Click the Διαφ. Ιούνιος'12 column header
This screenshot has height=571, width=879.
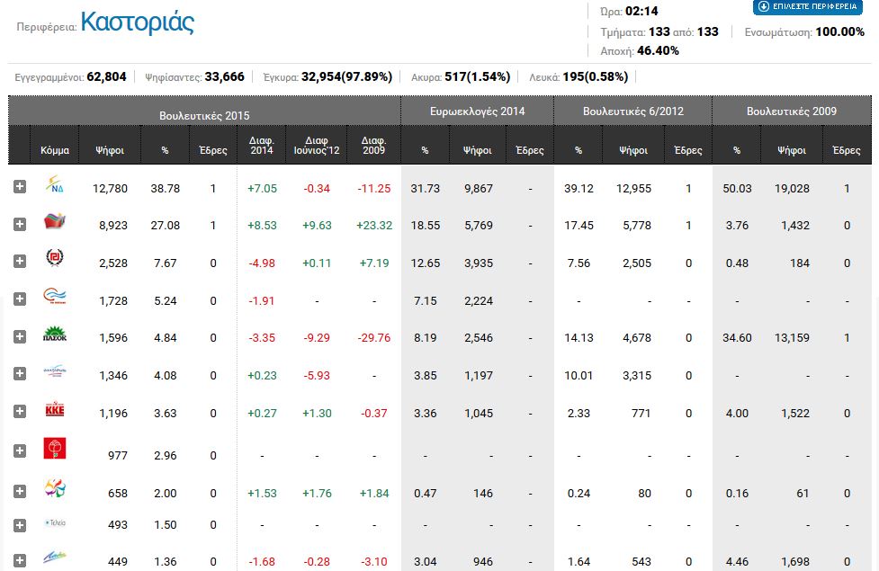(x=322, y=145)
